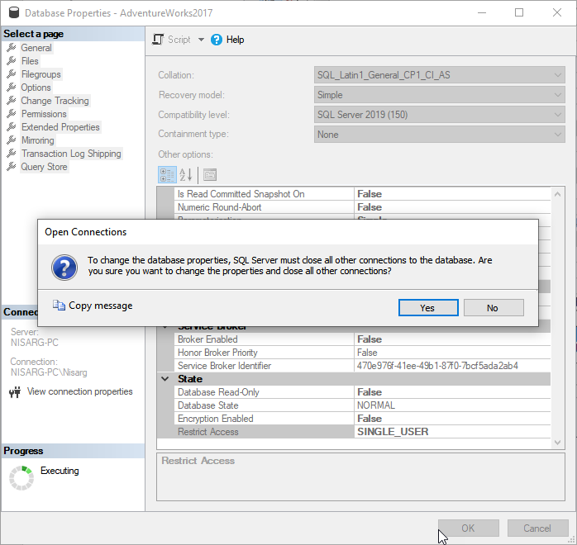Open the Options page

[36, 88]
